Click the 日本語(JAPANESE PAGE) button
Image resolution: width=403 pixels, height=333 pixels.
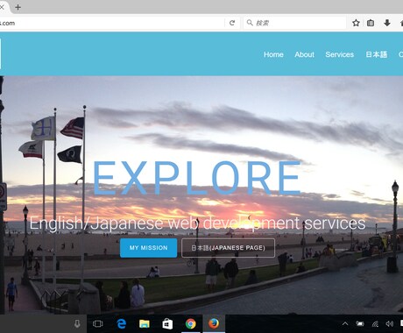[228, 248]
